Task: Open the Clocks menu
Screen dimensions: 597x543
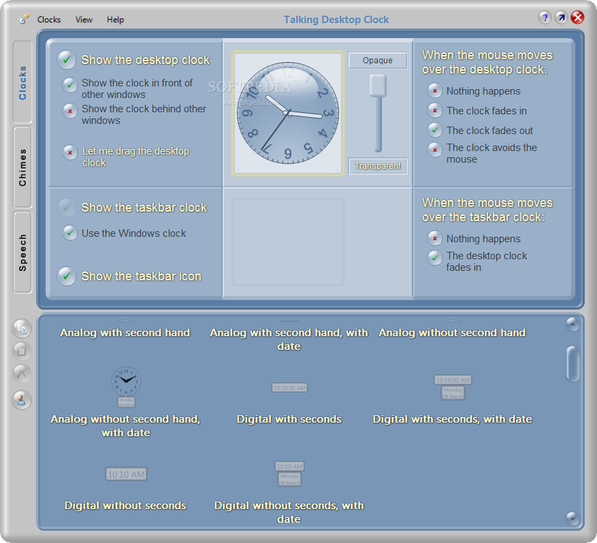Action: pos(49,20)
